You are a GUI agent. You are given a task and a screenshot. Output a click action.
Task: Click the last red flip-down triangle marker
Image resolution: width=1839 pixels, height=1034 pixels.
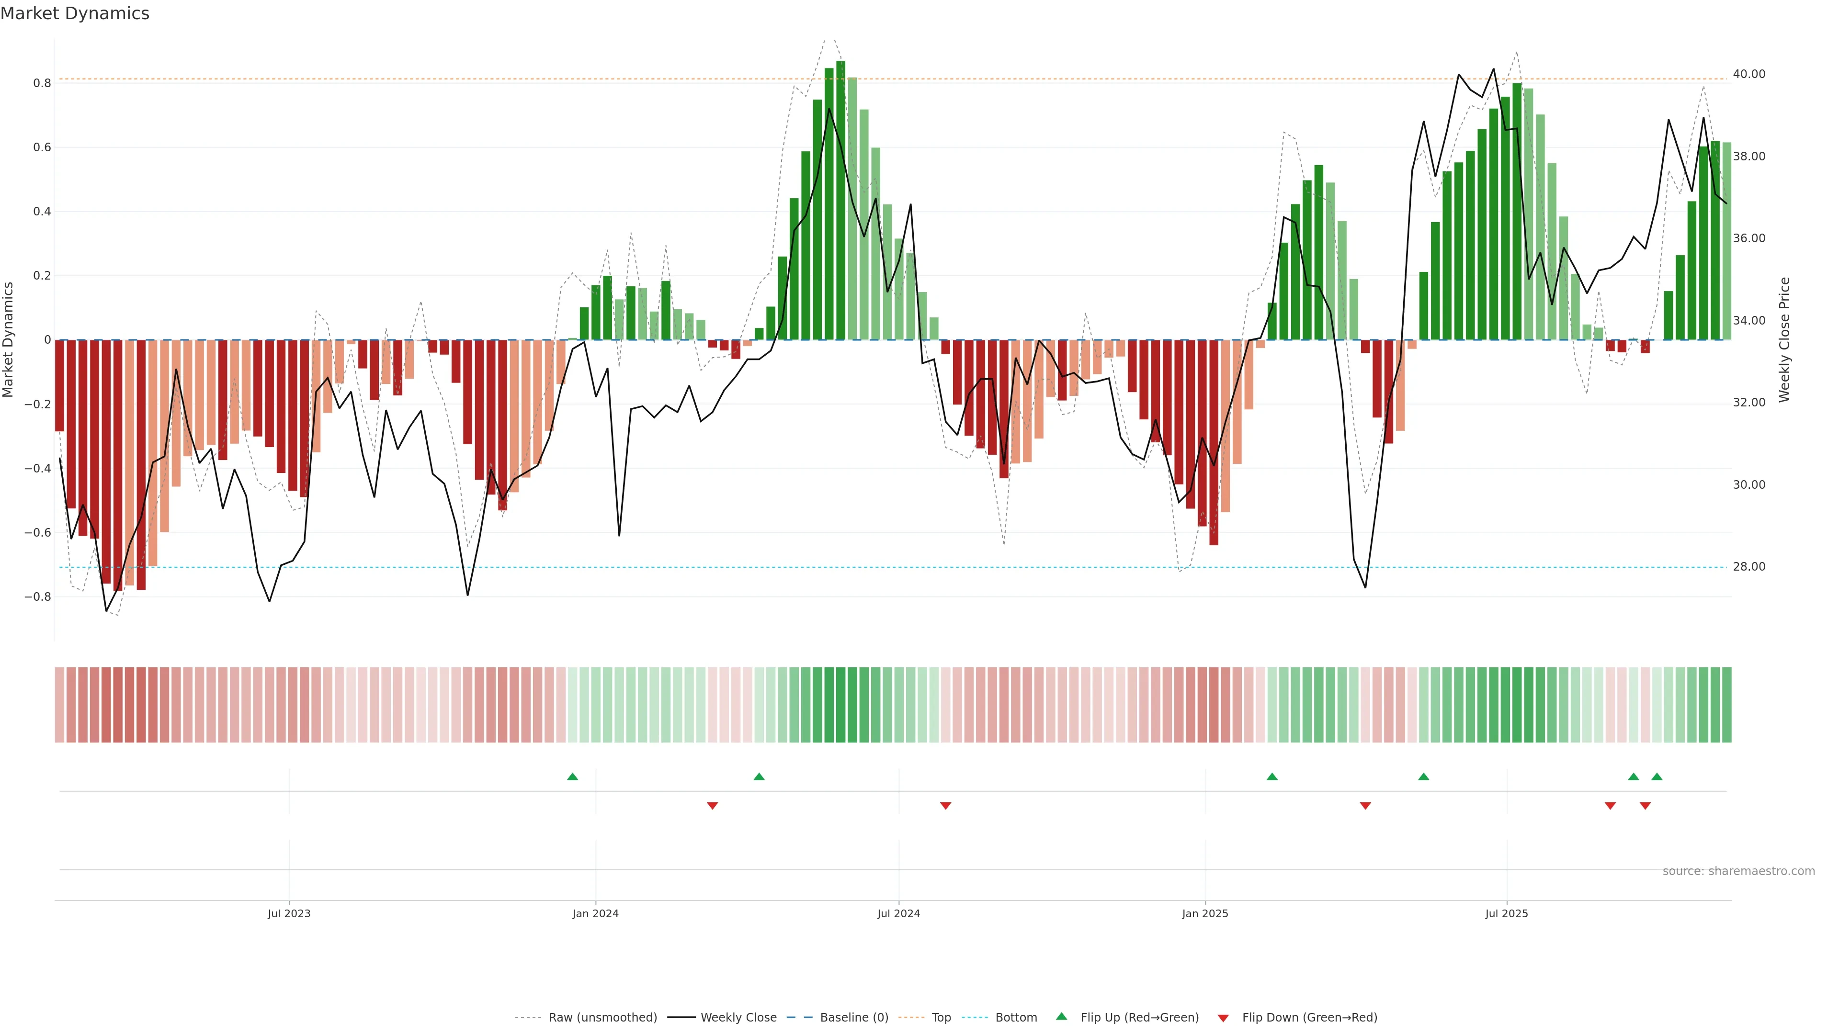click(1646, 806)
